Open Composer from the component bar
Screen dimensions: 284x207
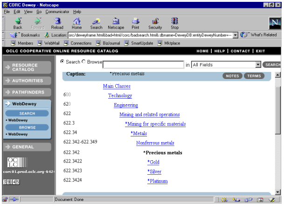coord(272,200)
